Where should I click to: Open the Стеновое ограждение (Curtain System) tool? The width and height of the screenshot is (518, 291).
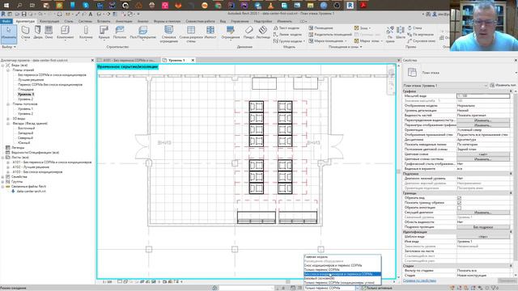[168, 34]
